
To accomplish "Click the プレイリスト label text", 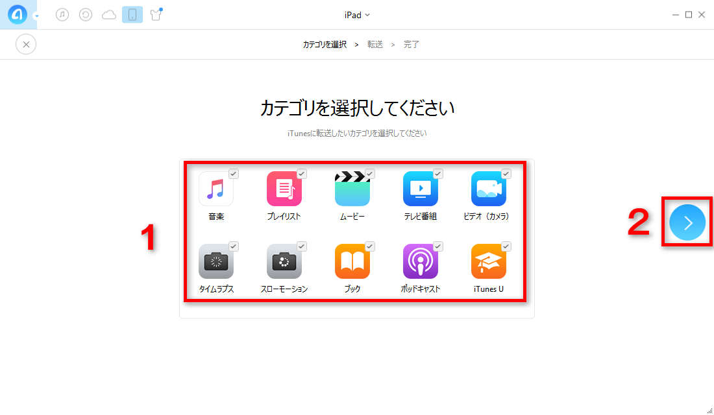I will (x=284, y=217).
